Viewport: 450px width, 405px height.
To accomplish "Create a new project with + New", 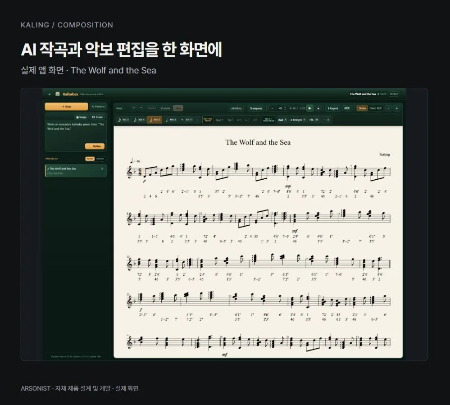I will point(66,106).
